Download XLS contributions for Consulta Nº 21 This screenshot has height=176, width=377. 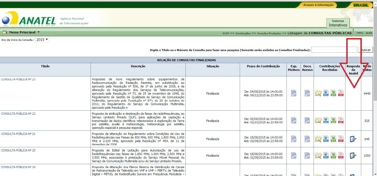(333, 139)
